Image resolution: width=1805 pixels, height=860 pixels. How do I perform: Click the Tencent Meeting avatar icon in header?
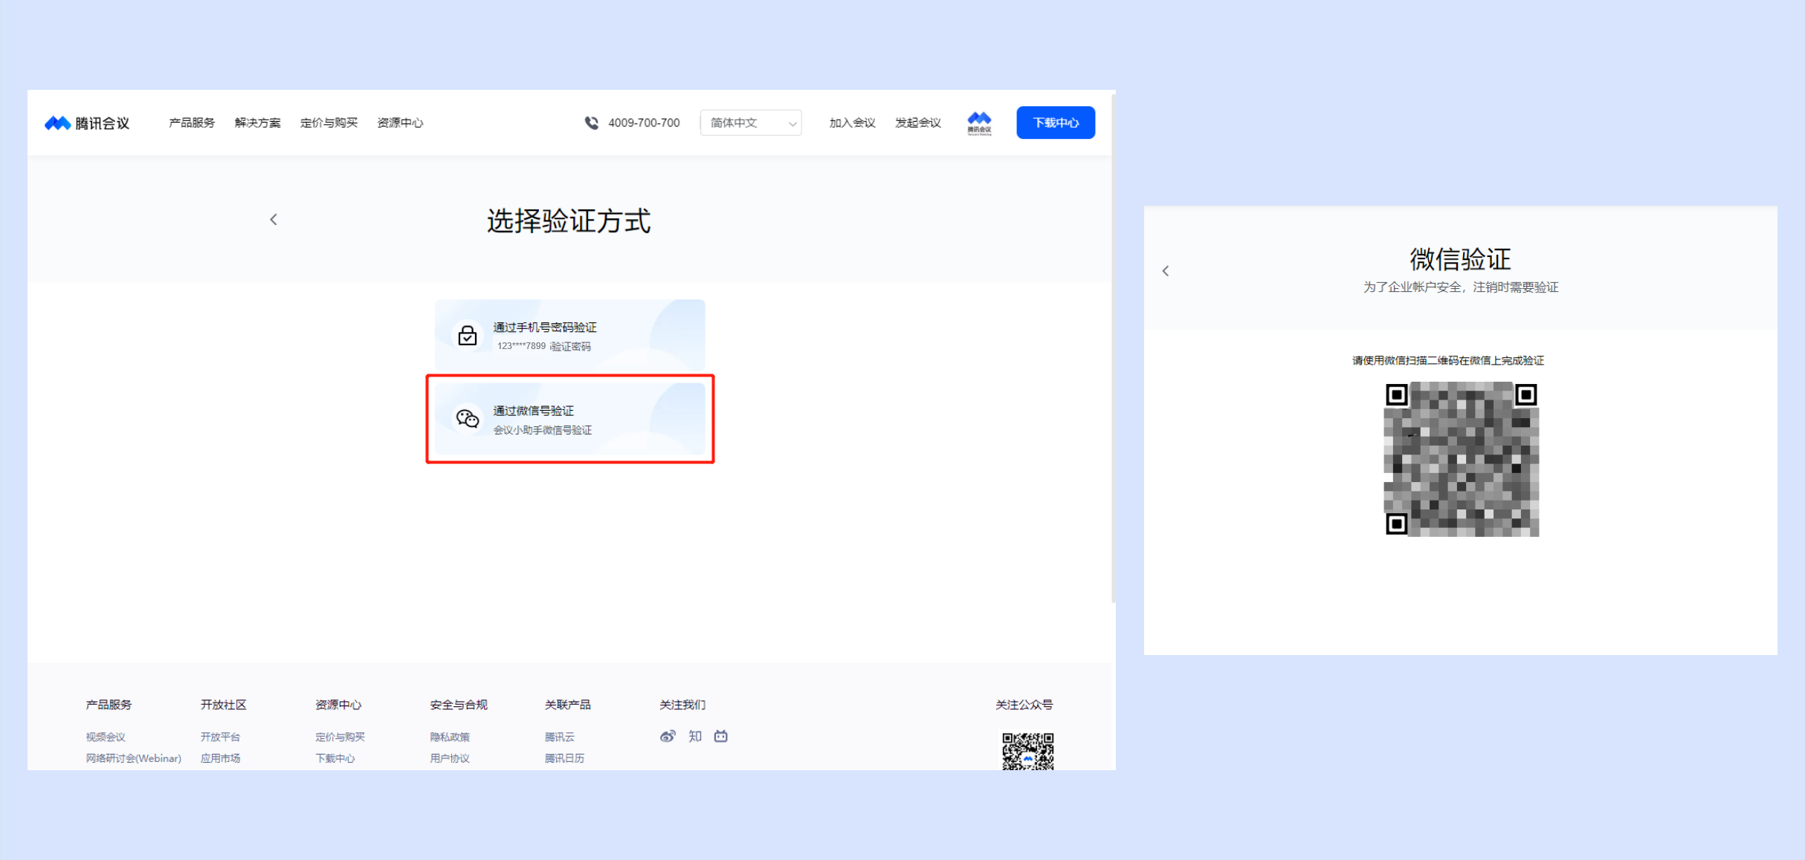pyautogui.click(x=979, y=123)
